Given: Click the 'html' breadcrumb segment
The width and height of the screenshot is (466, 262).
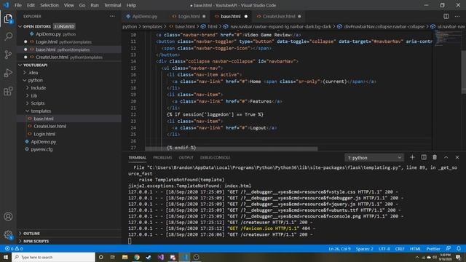Looking at the screenshot, I should tap(212, 26).
